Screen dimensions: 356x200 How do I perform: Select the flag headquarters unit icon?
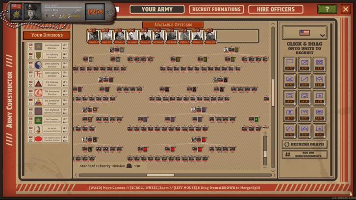[289, 64]
